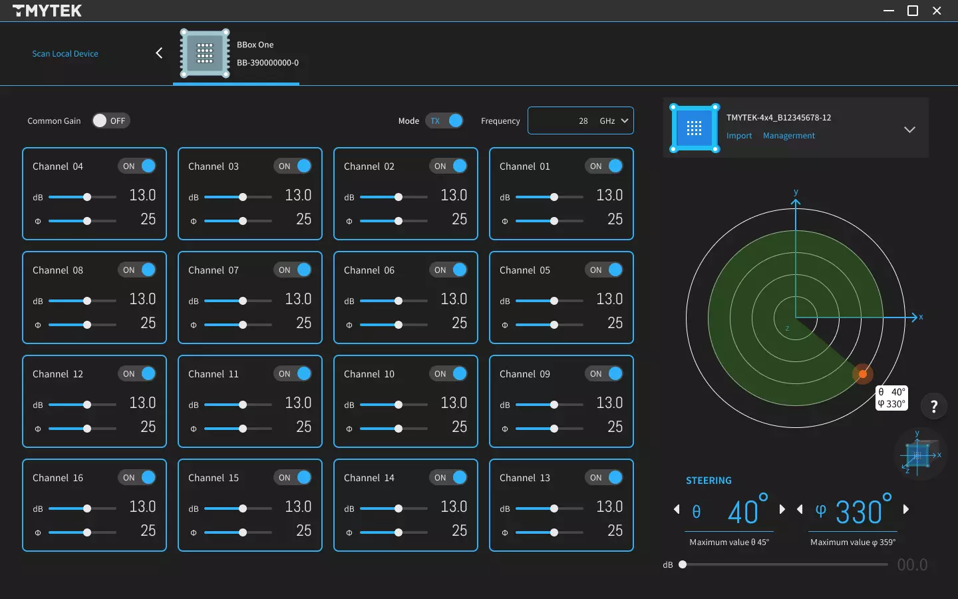
Task: Turn off Channel 09 toggle
Action: tap(605, 373)
